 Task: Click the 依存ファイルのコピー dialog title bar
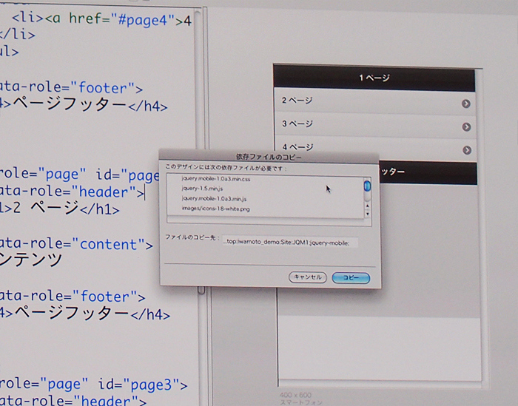coord(269,157)
